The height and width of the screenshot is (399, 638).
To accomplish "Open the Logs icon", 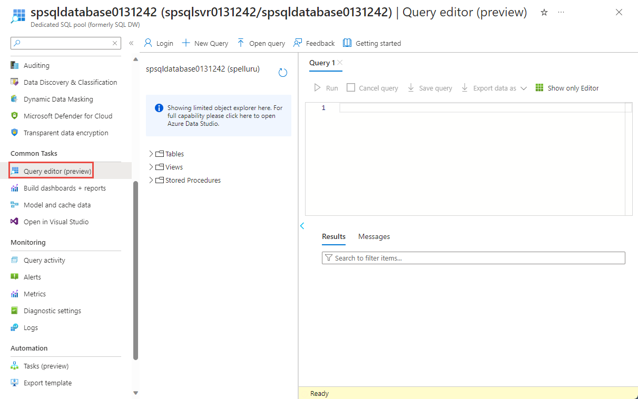I will pos(15,328).
